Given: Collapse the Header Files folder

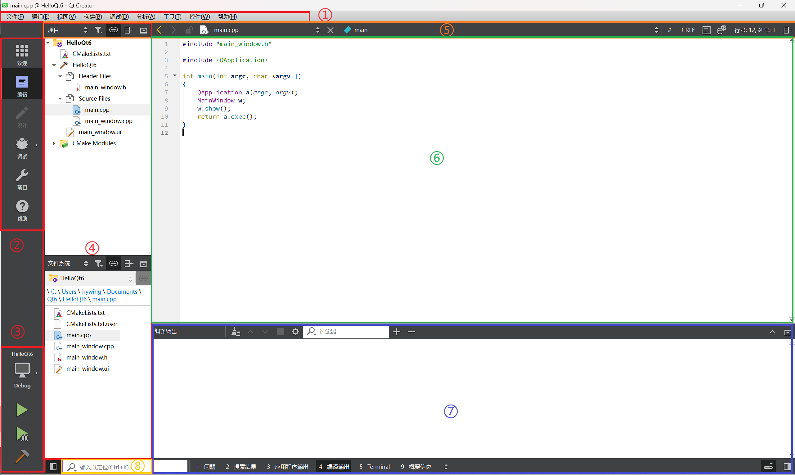Looking at the screenshot, I should (x=60, y=76).
